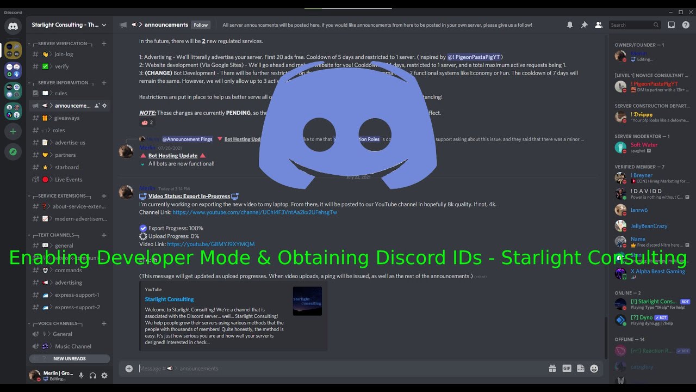Image resolution: width=696 pixels, height=392 pixels.
Task: Open Starlight Consulting server dropdown menu
Action: pos(69,25)
